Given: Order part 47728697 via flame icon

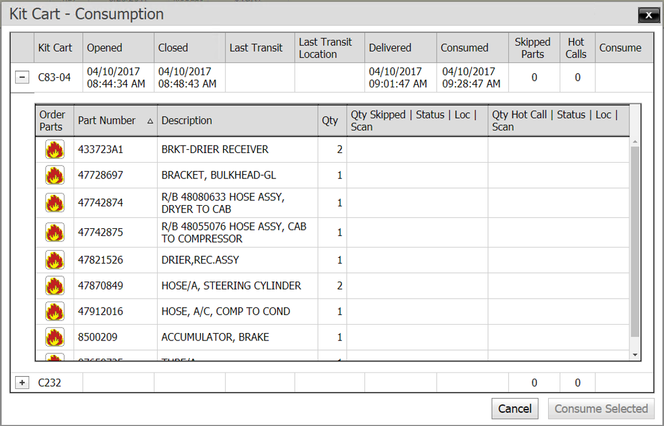Looking at the screenshot, I should click(55, 175).
